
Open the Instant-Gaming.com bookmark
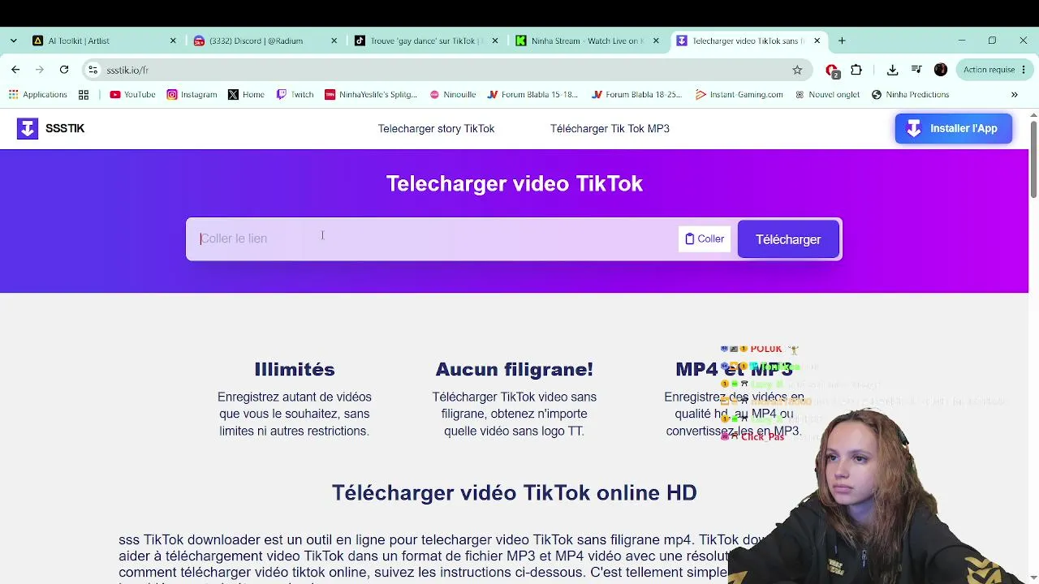739,95
